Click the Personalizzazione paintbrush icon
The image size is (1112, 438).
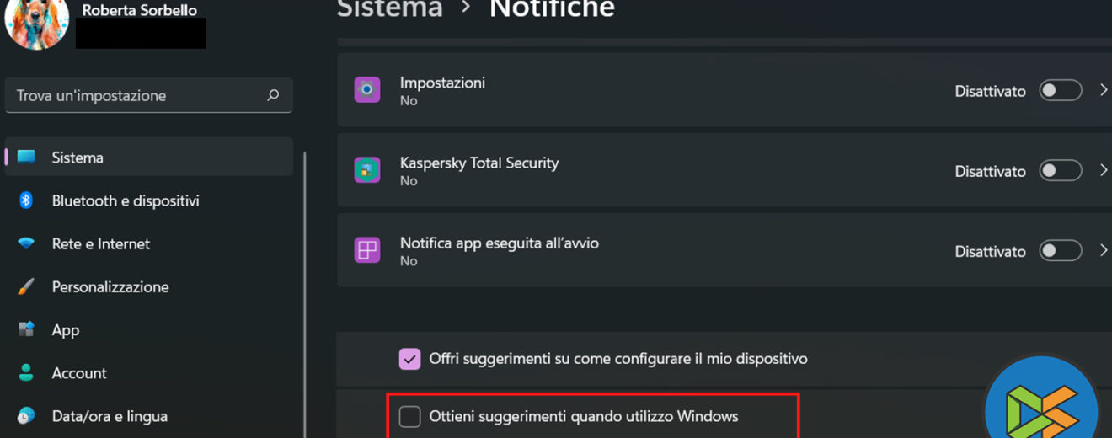click(26, 286)
